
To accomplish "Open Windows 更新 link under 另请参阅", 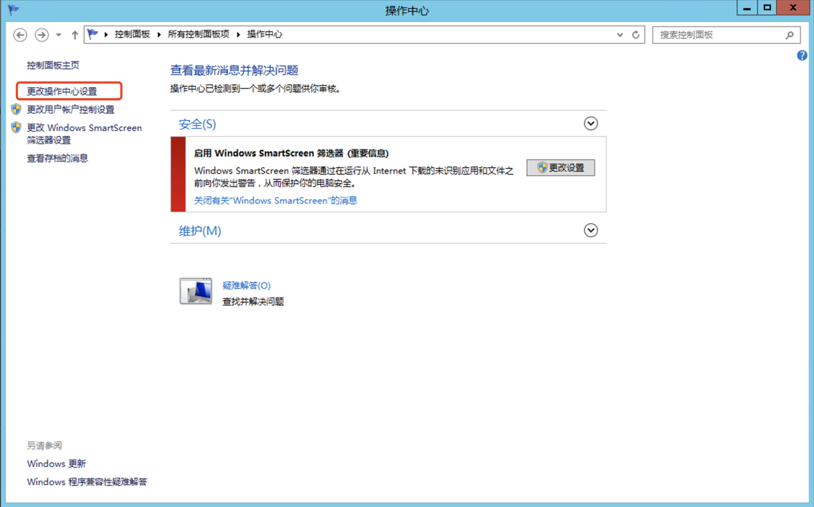I will pyautogui.click(x=56, y=464).
